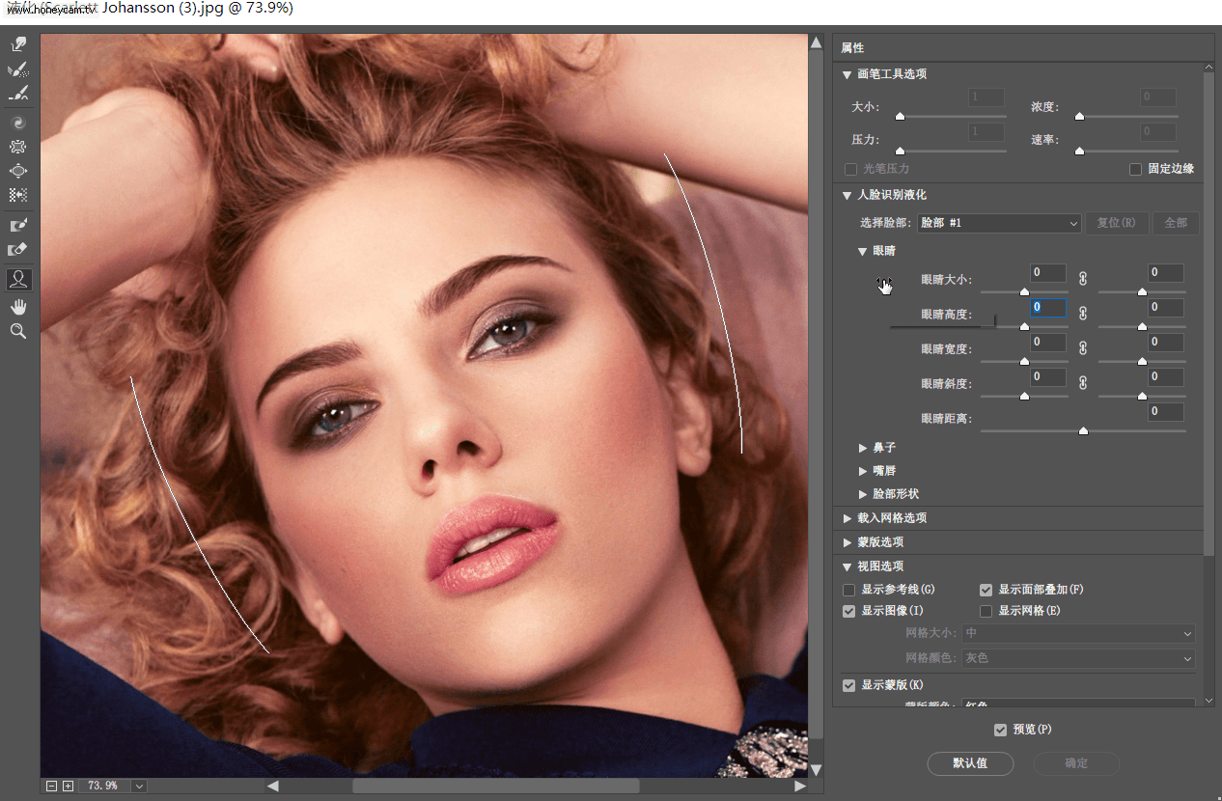This screenshot has height=801, width=1222.
Task: Click the left 眼睛宽度 value field
Action: (1048, 343)
